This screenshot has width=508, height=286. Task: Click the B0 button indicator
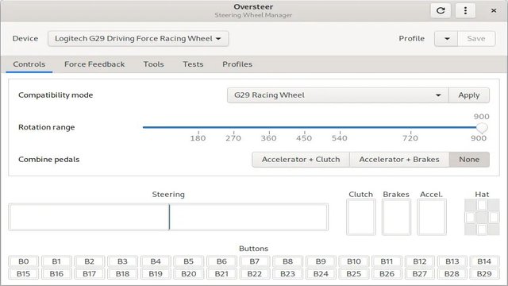23,261
